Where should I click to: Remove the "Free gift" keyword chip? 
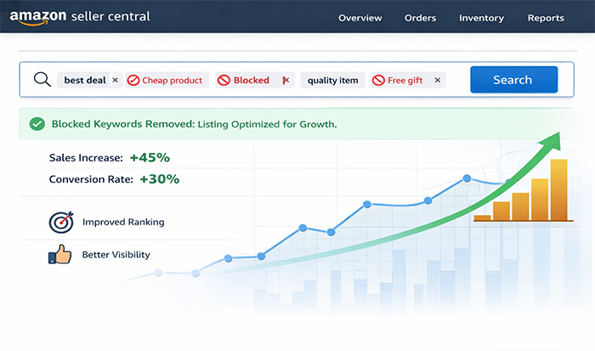pos(438,81)
